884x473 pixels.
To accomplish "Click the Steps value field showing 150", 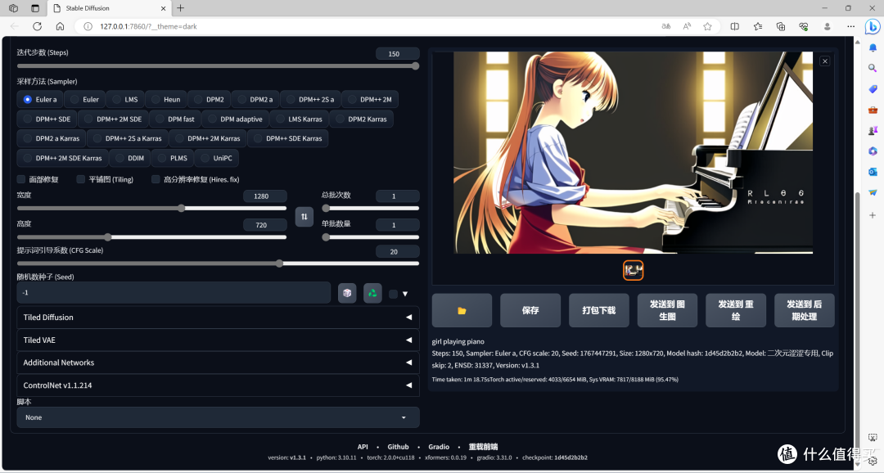I will [x=397, y=53].
